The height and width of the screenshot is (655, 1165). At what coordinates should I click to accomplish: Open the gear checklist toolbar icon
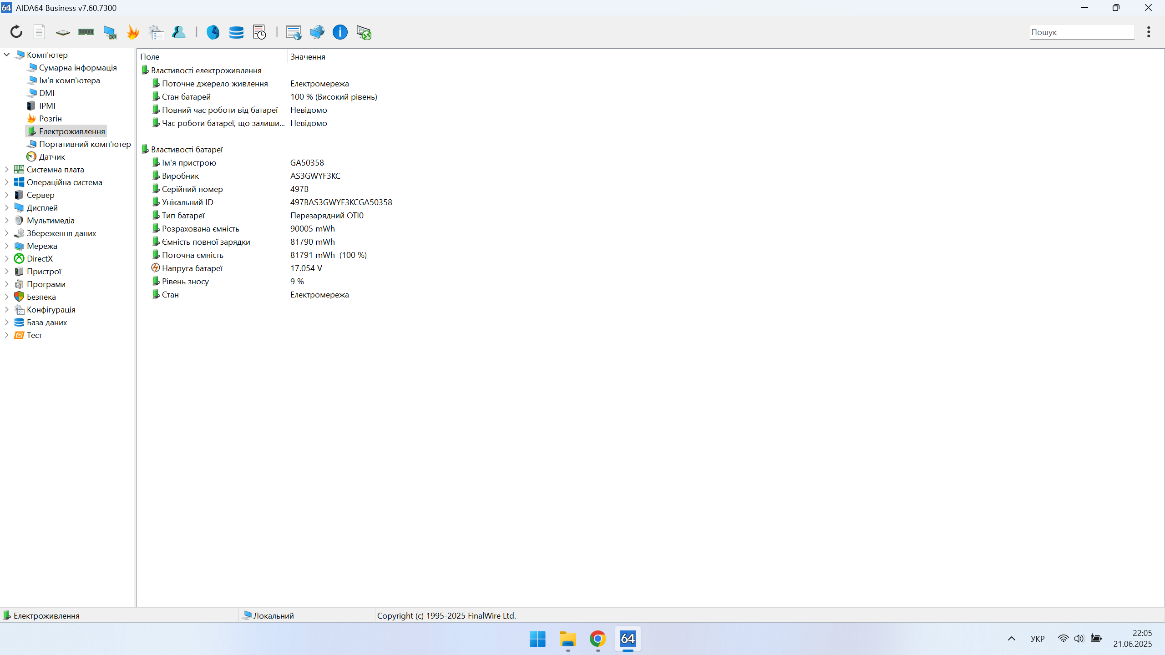(156, 32)
